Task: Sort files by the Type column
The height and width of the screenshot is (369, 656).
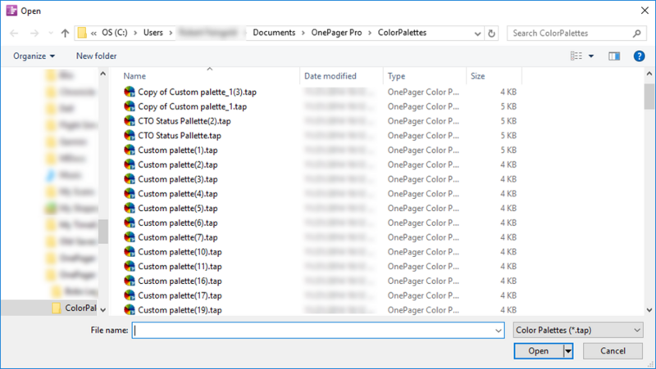Action: (396, 76)
